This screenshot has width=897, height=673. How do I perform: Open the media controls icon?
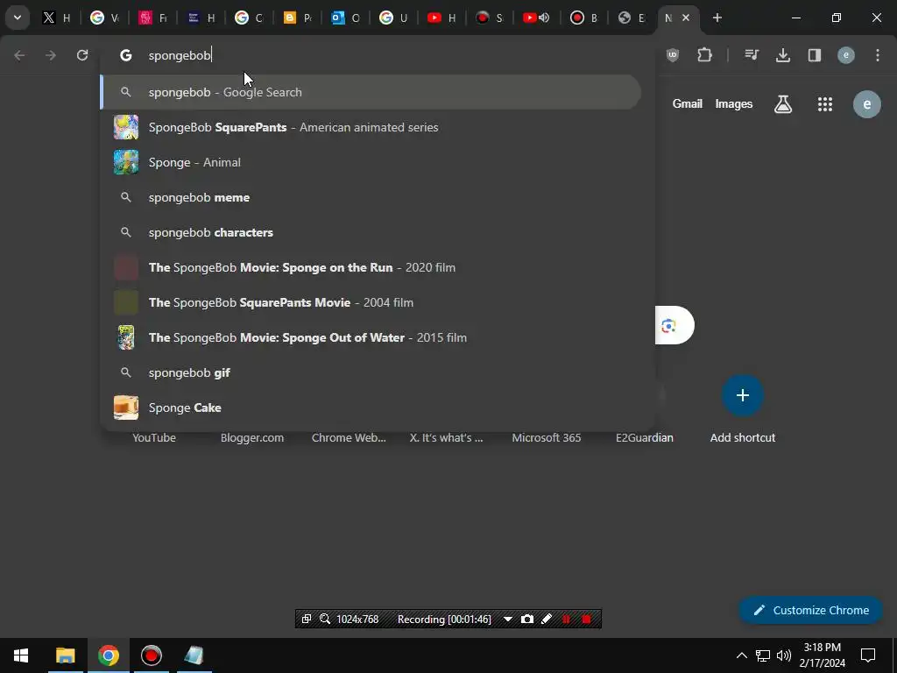pos(752,55)
